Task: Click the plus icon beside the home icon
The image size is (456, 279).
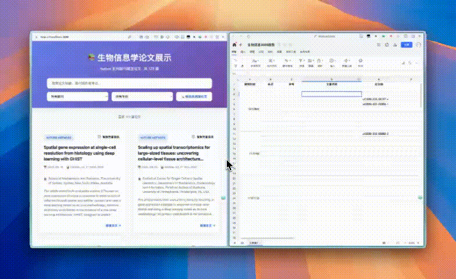Action: click(241, 45)
